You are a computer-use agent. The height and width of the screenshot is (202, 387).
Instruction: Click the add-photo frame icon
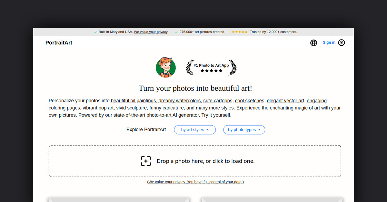[146, 161]
